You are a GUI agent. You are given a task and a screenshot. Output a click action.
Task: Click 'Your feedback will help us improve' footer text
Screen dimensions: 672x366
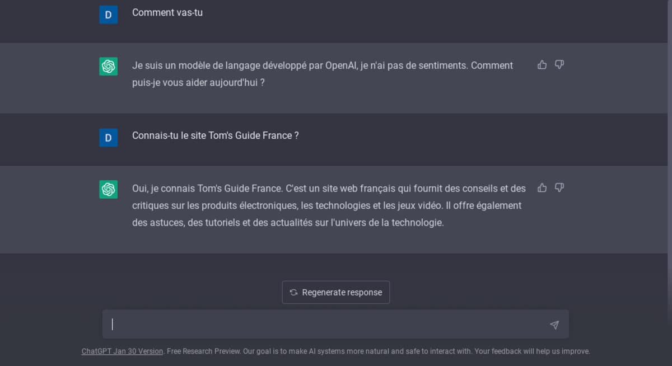532,351
